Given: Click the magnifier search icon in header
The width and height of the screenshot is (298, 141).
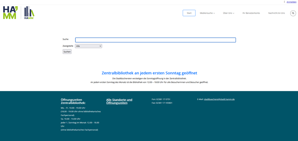Looking at the screenshot, I should (293, 13).
